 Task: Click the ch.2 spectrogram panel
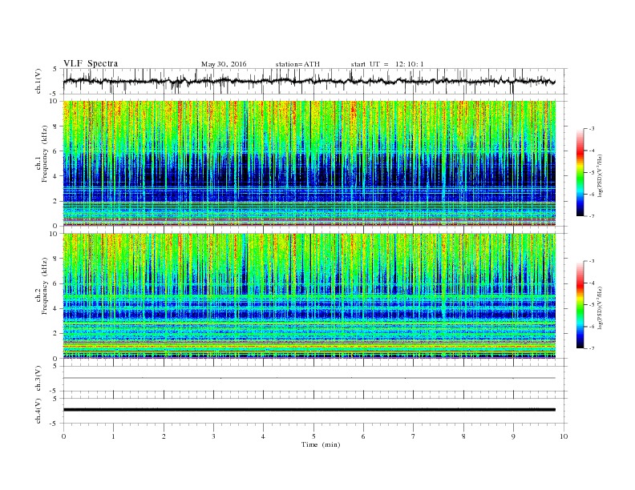coord(309,296)
